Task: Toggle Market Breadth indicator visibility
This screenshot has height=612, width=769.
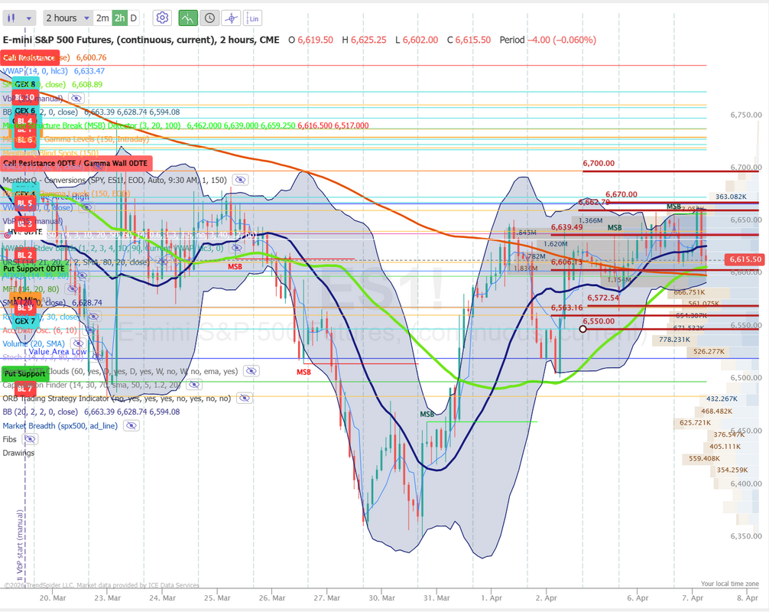Action: (131, 425)
